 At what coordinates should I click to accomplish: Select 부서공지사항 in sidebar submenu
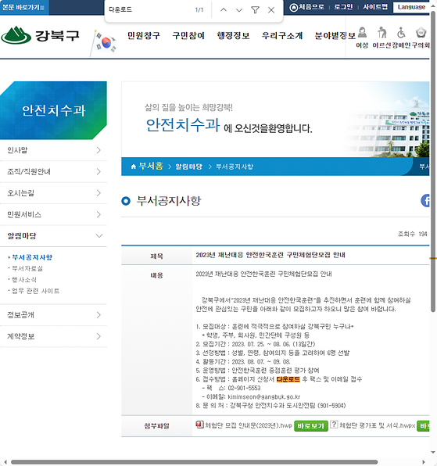click(x=32, y=257)
